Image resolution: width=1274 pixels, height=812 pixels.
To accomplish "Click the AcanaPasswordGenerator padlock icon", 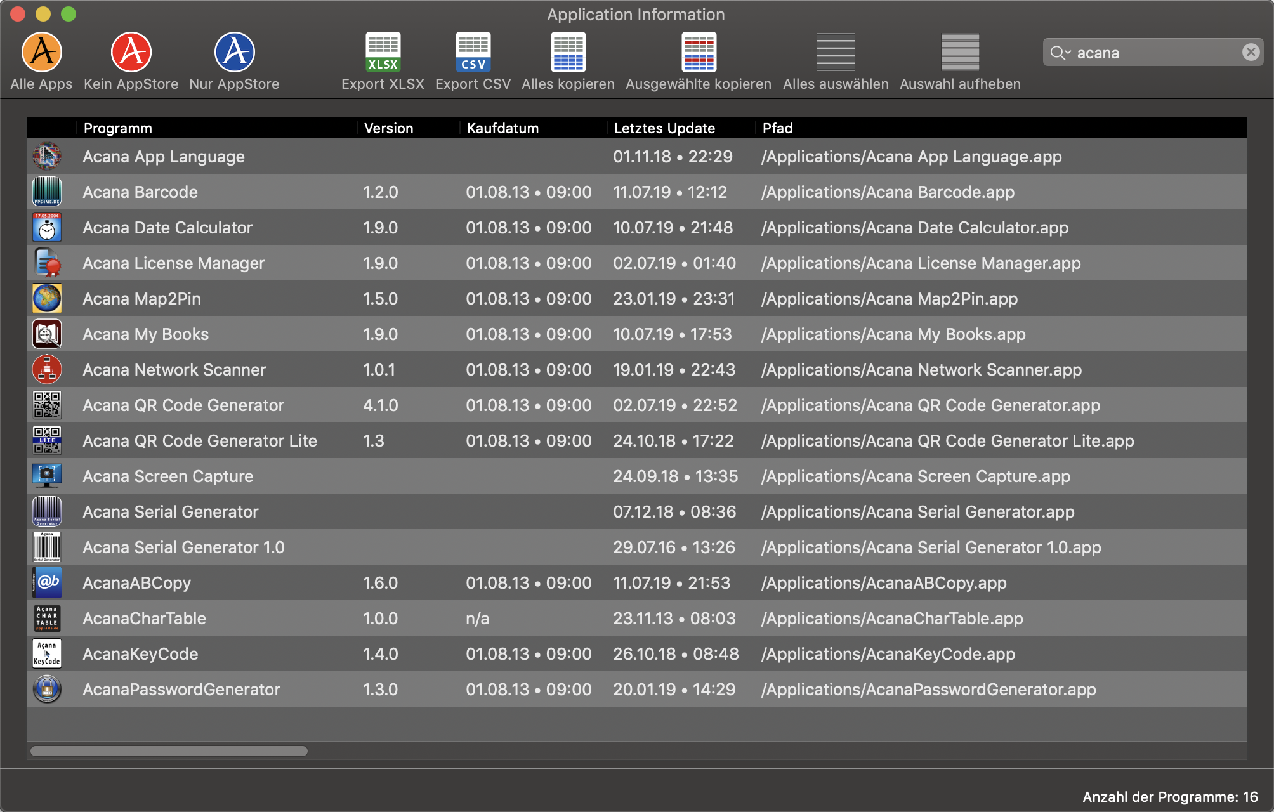I will (x=47, y=689).
